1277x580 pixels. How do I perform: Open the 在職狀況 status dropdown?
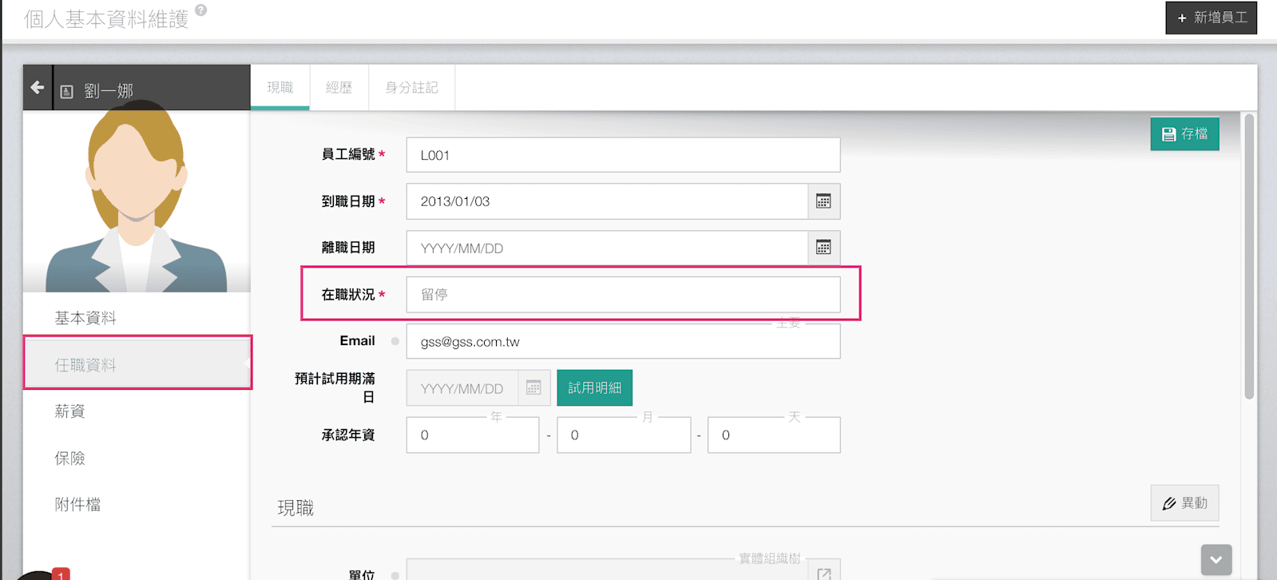[623, 295]
